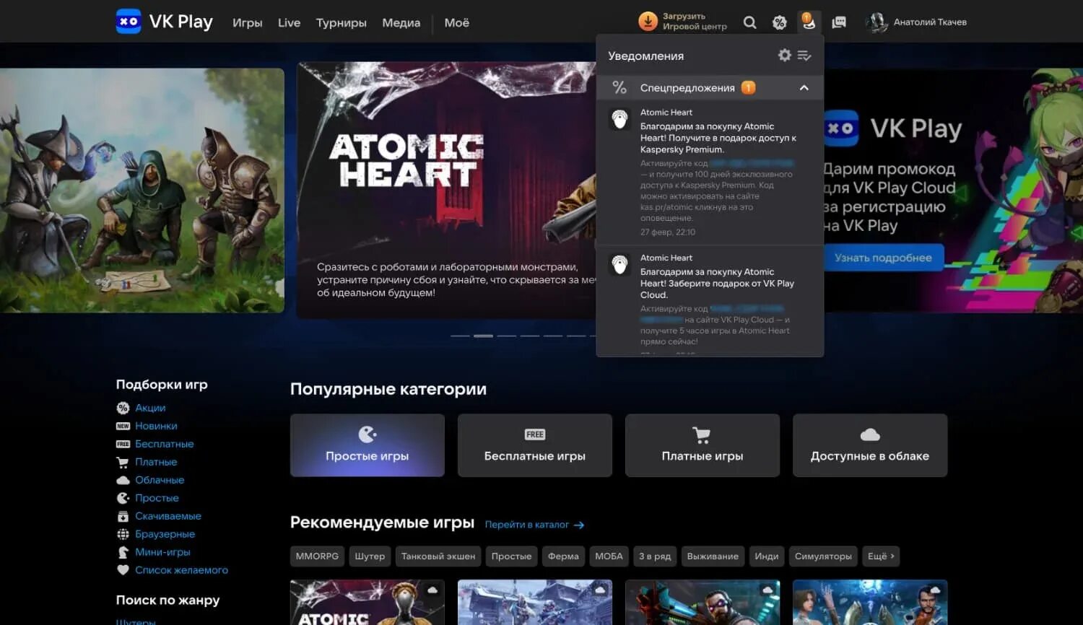View special offers via percent icon in header
1083x625 pixels.
[779, 22]
